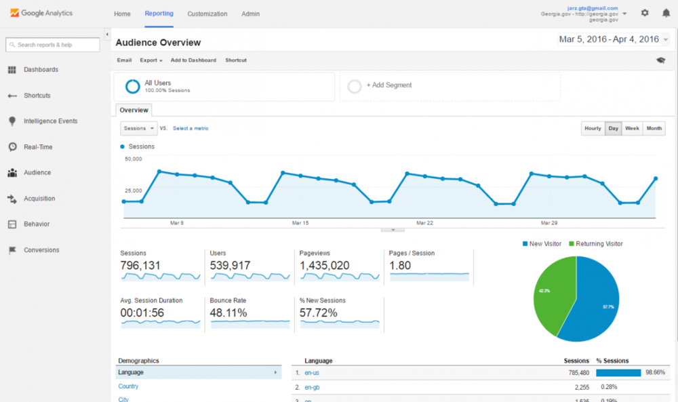Click the search reports and help field
Screen dimensions: 678x402
tap(52, 45)
